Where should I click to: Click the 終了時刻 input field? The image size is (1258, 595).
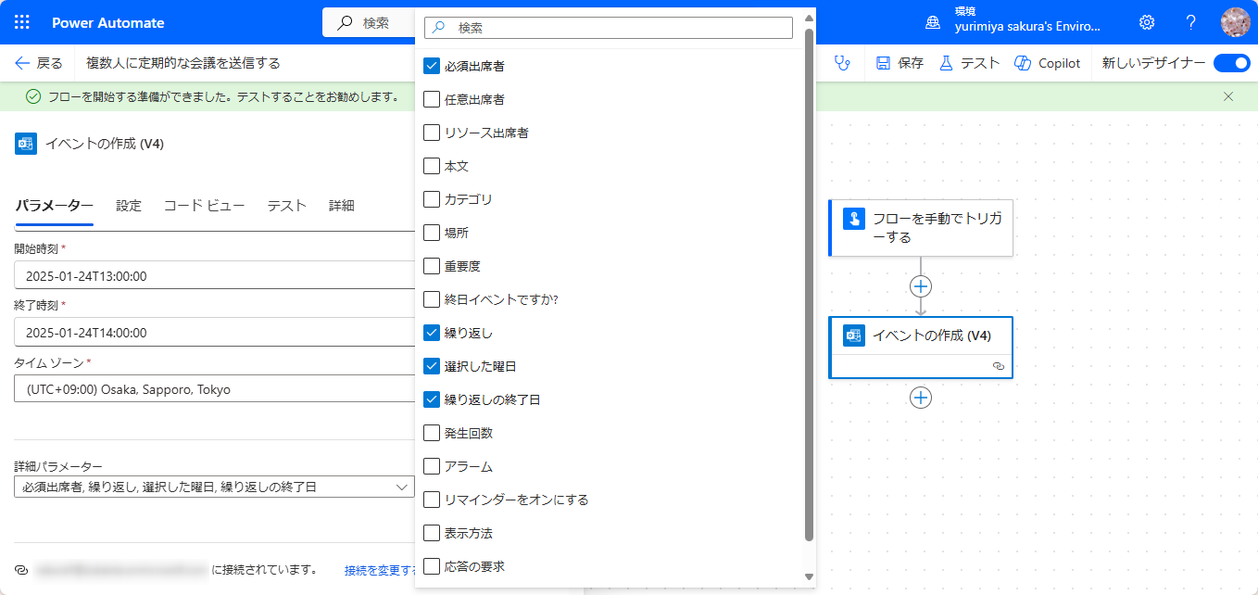click(x=215, y=333)
